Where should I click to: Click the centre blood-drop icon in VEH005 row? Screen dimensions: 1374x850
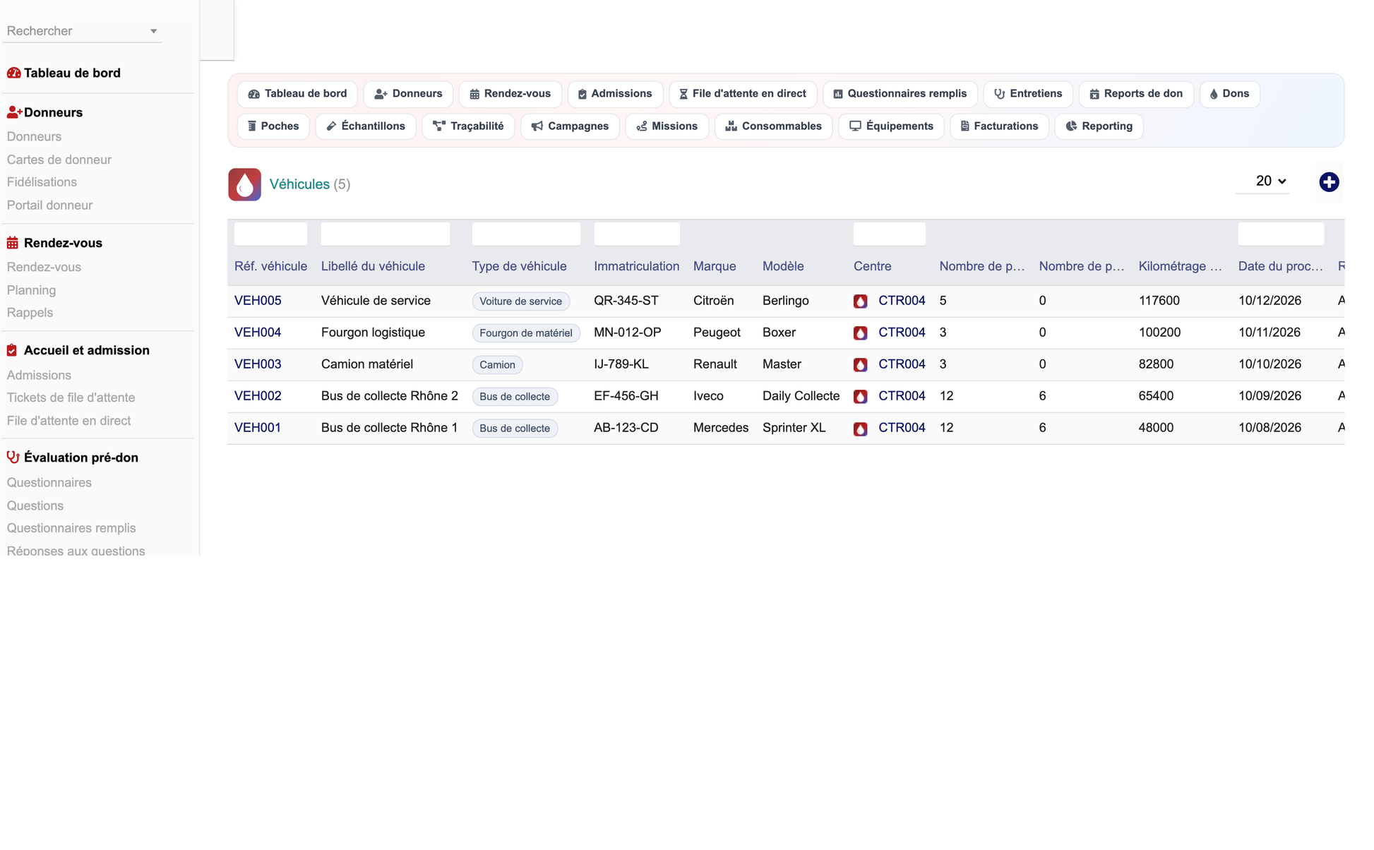(860, 301)
